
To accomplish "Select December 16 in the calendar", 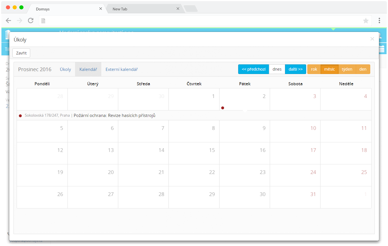I will pyautogui.click(x=245, y=153).
